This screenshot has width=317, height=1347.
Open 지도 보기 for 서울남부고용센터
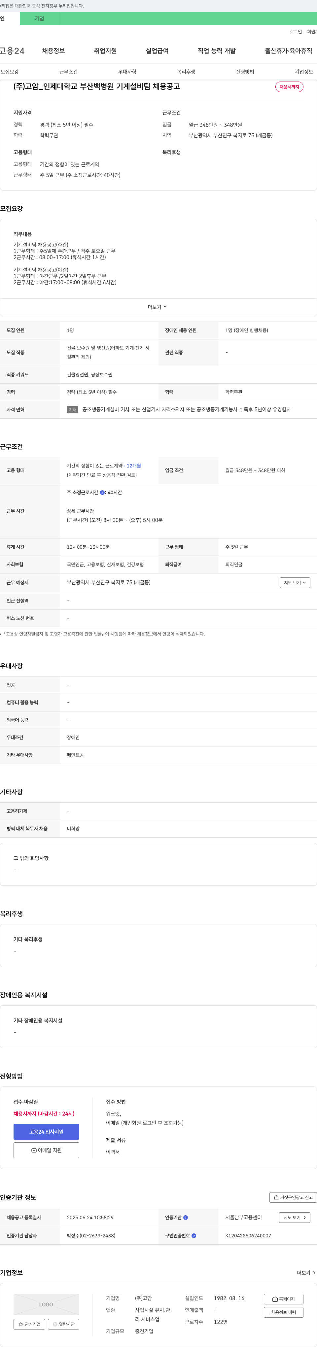coord(295,1217)
